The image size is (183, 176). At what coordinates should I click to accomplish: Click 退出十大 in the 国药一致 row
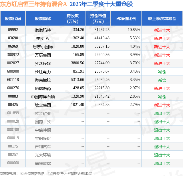(162, 122)
